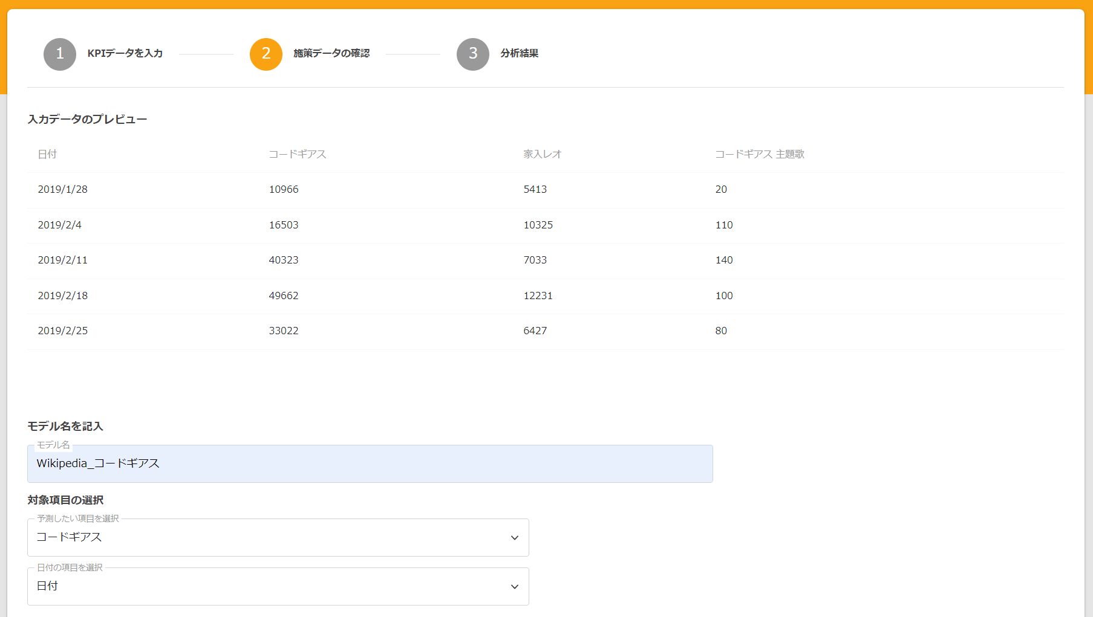Click モデル名を記入 heading
Viewport: 1093px width, 617px height.
pos(65,426)
